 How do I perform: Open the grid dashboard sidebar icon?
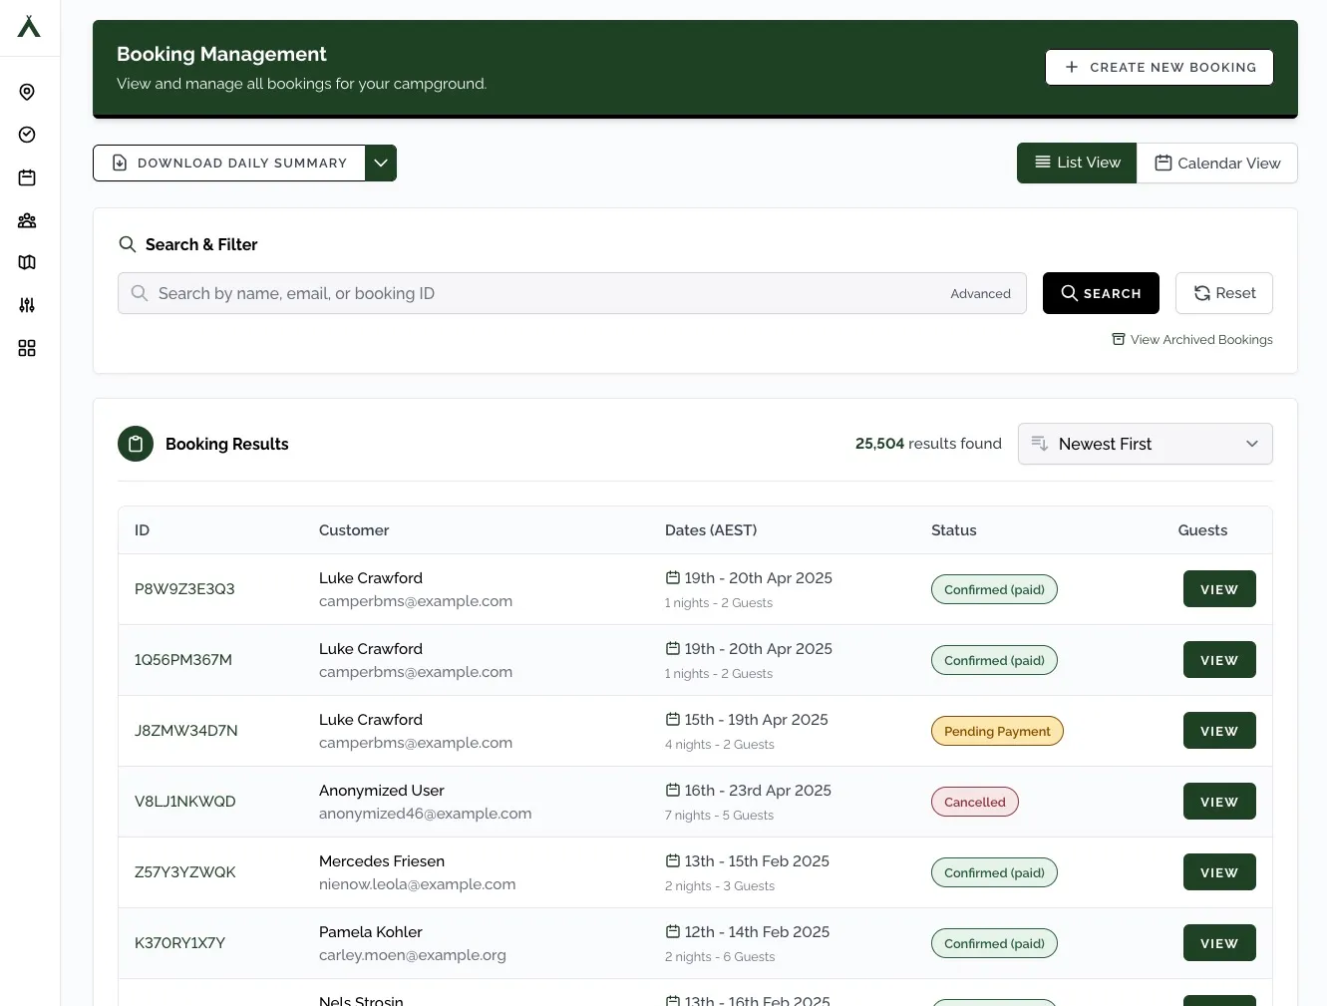[x=27, y=348]
